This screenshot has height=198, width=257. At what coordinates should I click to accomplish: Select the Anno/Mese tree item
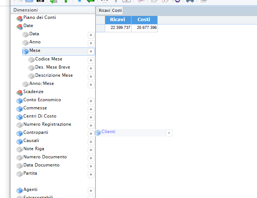41,83
